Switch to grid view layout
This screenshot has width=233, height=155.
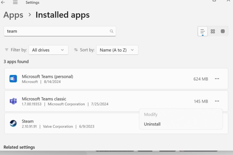coord(213,31)
